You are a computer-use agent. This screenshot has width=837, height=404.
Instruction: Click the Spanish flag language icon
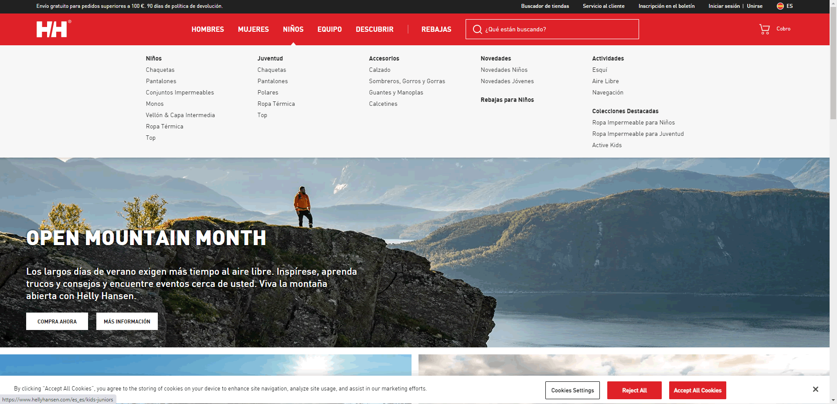[x=780, y=6]
